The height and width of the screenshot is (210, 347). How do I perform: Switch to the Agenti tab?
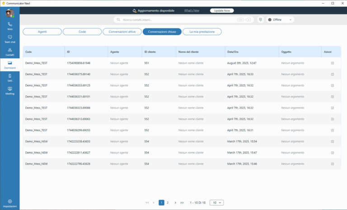(42, 32)
